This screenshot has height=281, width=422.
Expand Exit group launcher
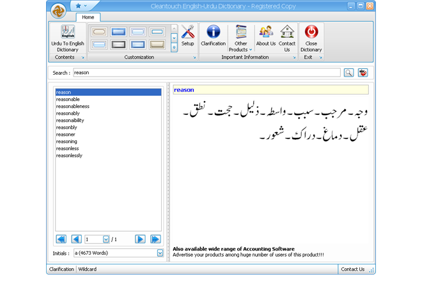(320, 57)
